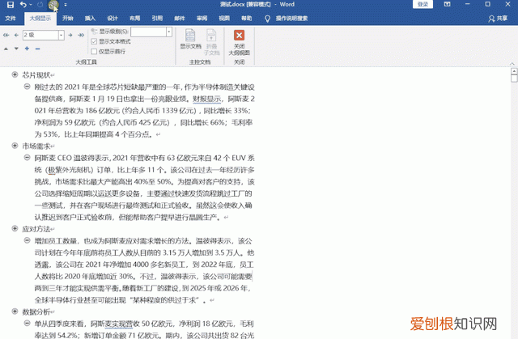The image size is (518, 339).
Task: Go to the 邮件 mailings tab
Action: (x=180, y=19)
